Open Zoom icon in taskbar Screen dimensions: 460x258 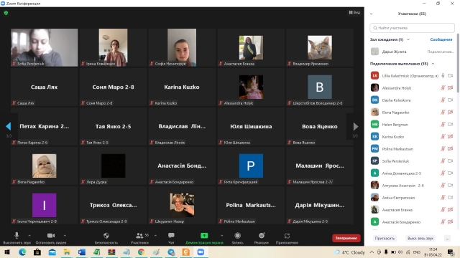tap(201, 252)
